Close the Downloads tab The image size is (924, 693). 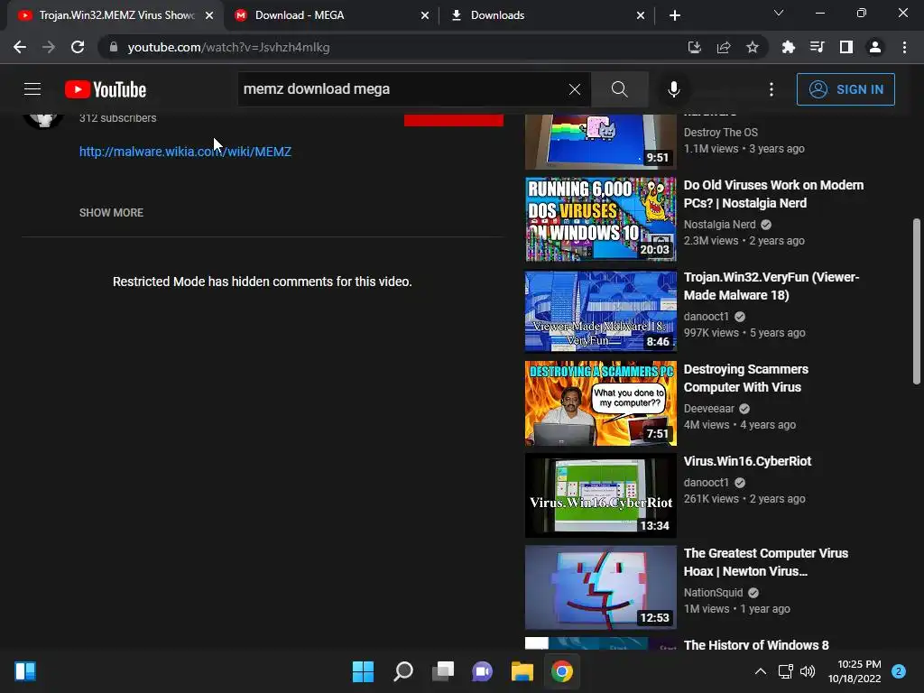(x=641, y=15)
